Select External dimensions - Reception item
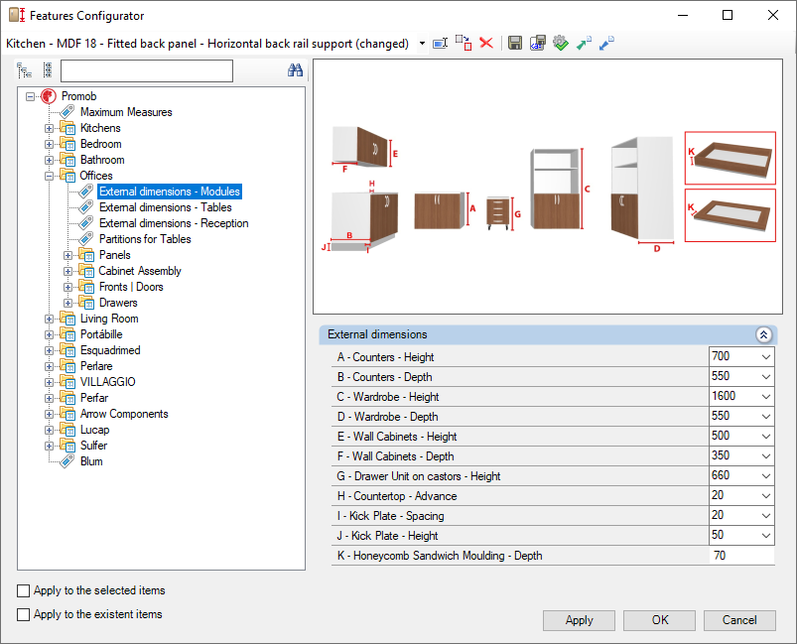797x644 pixels. [174, 223]
